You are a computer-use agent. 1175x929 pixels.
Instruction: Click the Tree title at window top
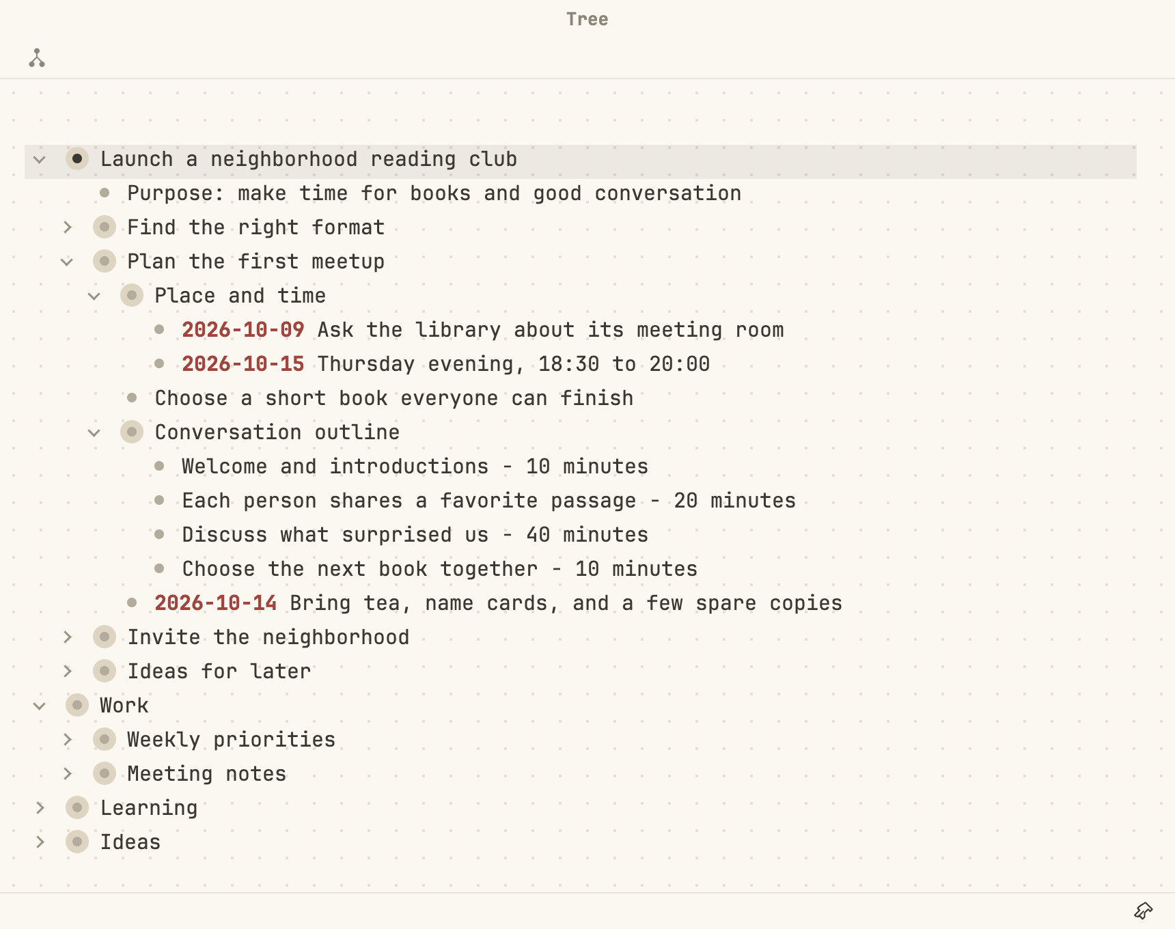[x=587, y=19]
